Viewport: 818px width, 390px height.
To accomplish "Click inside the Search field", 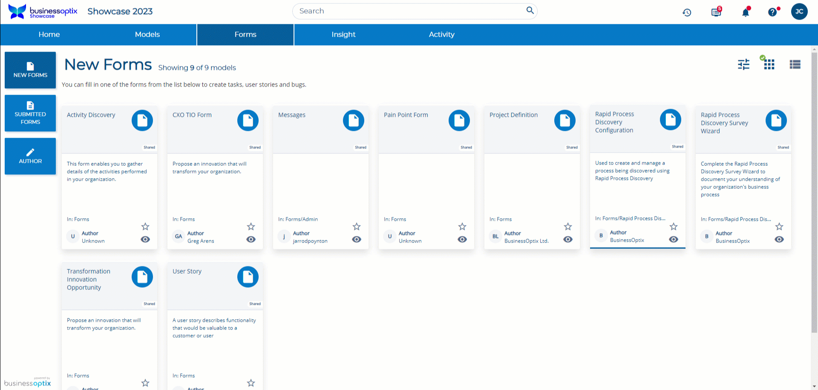I will [x=415, y=11].
